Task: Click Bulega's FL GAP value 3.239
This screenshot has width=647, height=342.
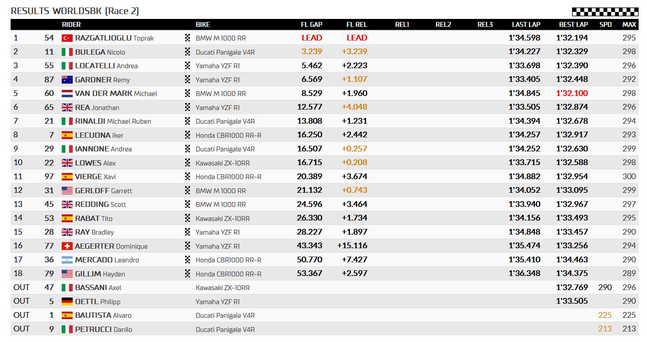Action: pyautogui.click(x=312, y=51)
